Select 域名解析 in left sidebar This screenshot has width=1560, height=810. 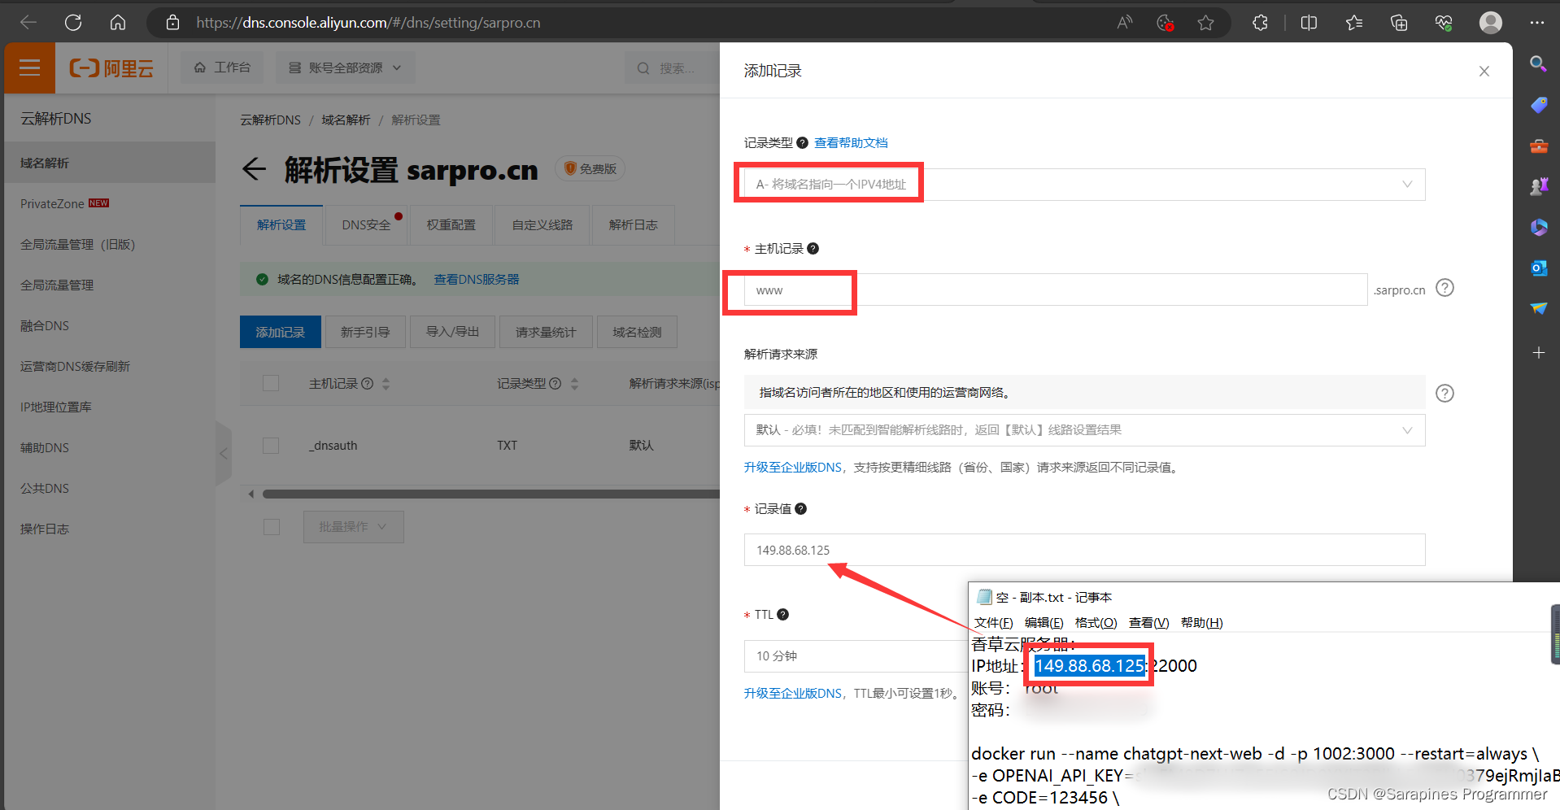110,163
